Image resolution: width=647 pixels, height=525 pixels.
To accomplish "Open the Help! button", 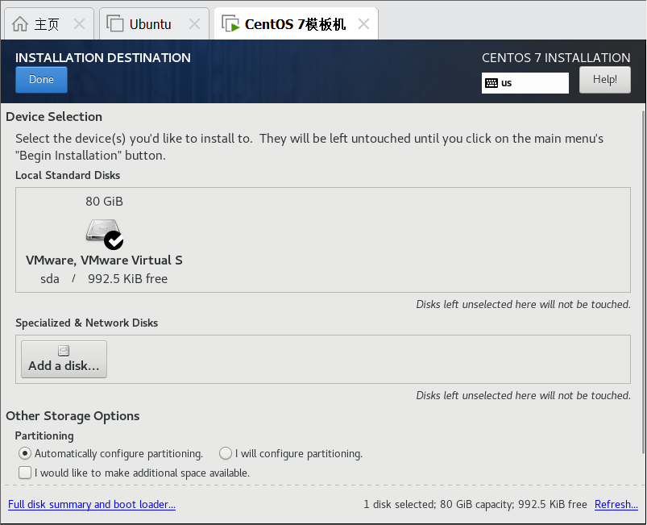I will pos(604,80).
